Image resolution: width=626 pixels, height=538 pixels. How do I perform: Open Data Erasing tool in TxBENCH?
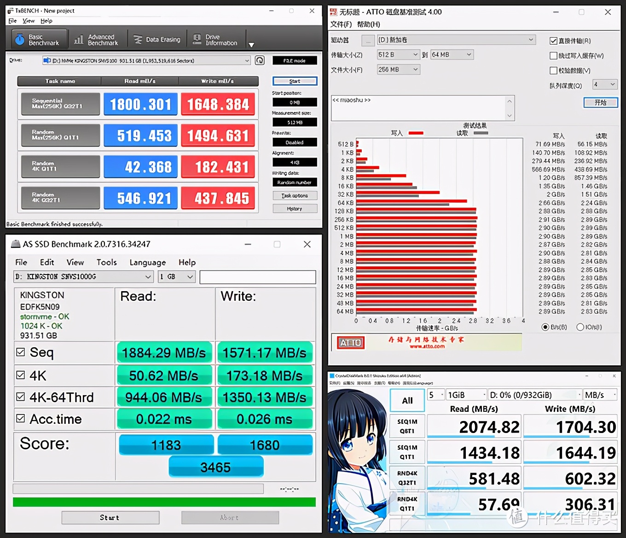tap(156, 40)
